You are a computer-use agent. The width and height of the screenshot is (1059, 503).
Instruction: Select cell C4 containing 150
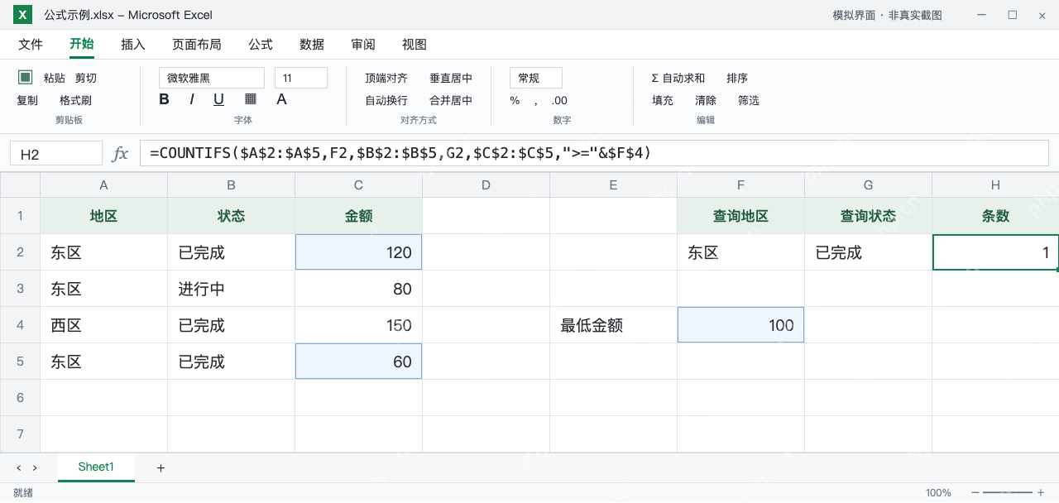(x=359, y=325)
